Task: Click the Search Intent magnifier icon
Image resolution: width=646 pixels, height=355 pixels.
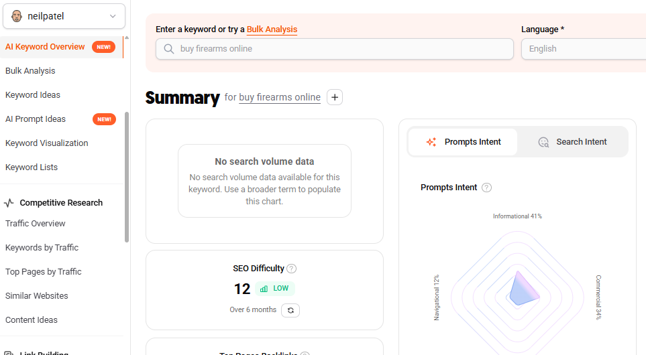Action: pyautogui.click(x=543, y=142)
